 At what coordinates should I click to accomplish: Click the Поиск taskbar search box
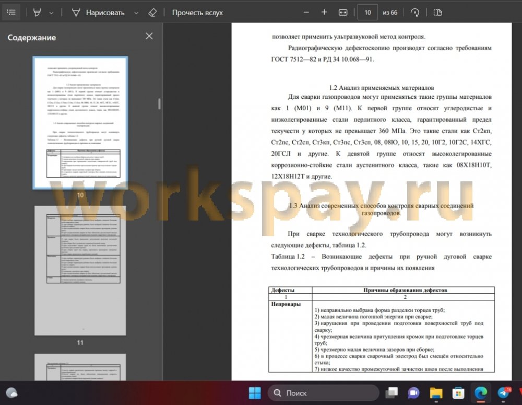pos(323,393)
